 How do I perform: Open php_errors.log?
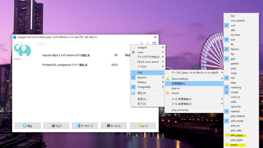tap(194, 110)
